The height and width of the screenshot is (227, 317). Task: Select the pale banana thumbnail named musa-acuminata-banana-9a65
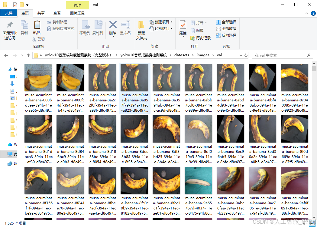coord(198,180)
